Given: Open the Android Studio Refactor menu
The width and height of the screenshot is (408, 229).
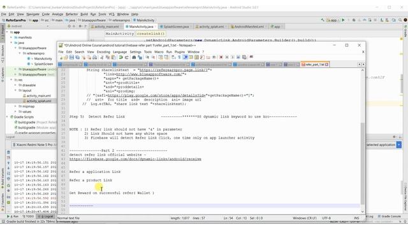Looking at the screenshot, I should [x=71, y=14].
